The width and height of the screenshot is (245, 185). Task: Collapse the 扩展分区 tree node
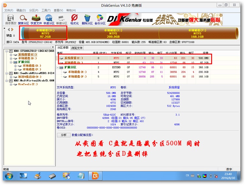tap(11, 62)
